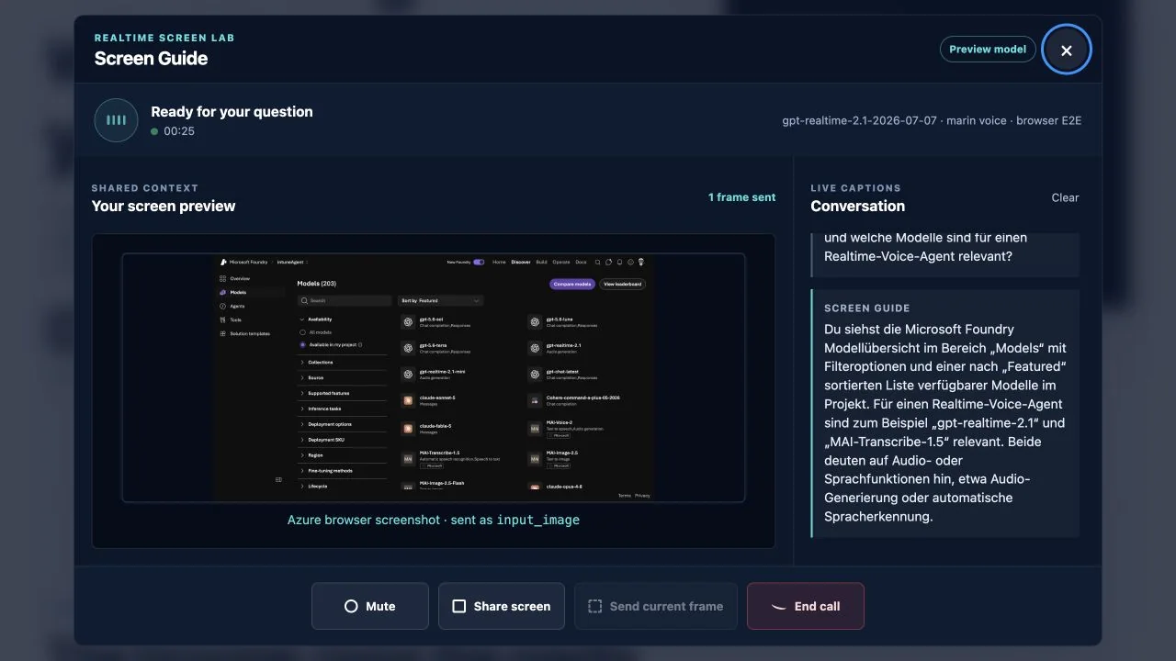1176x661 pixels.
Task: Click the sidebar collapse icon in the preview
Action: (278, 479)
